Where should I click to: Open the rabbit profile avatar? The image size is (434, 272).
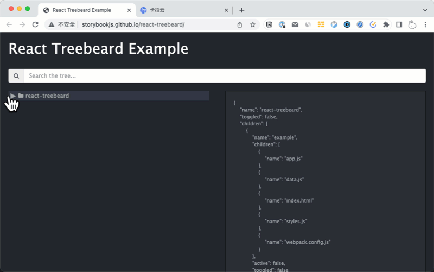tap(412, 24)
